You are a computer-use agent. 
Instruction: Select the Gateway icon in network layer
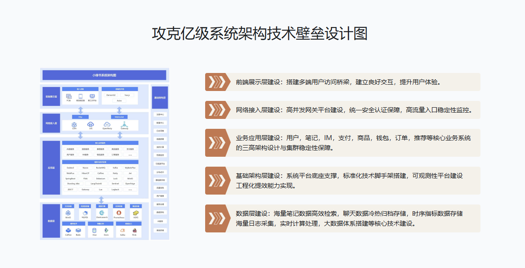click(x=124, y=124)
